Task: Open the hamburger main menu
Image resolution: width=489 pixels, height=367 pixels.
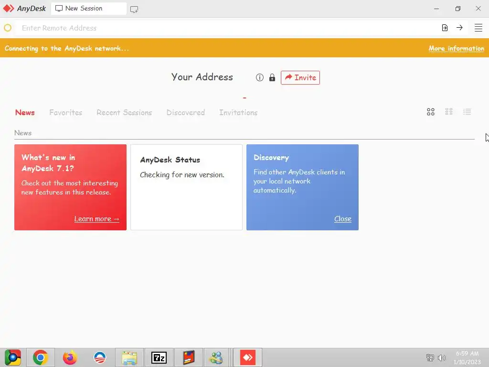Action: click(x=478, y=28)
